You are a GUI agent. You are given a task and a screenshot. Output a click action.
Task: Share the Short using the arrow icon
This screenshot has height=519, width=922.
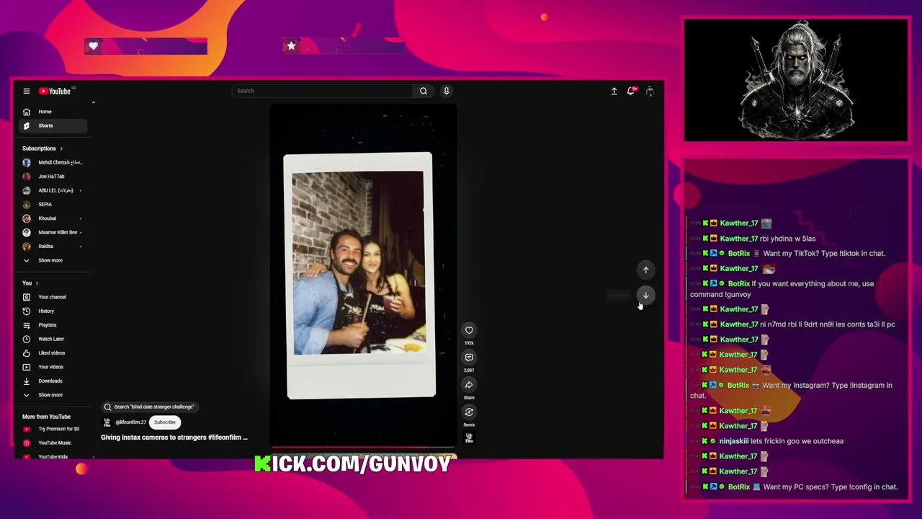click(469, 385)
